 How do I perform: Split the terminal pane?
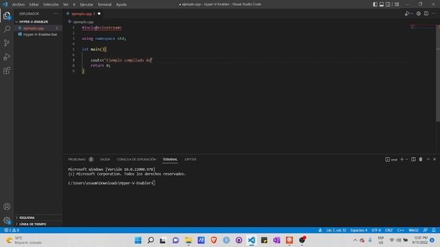(x=413, y=159)
